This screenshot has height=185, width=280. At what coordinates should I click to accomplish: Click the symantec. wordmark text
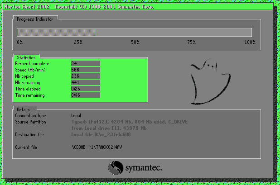[144, 168]
